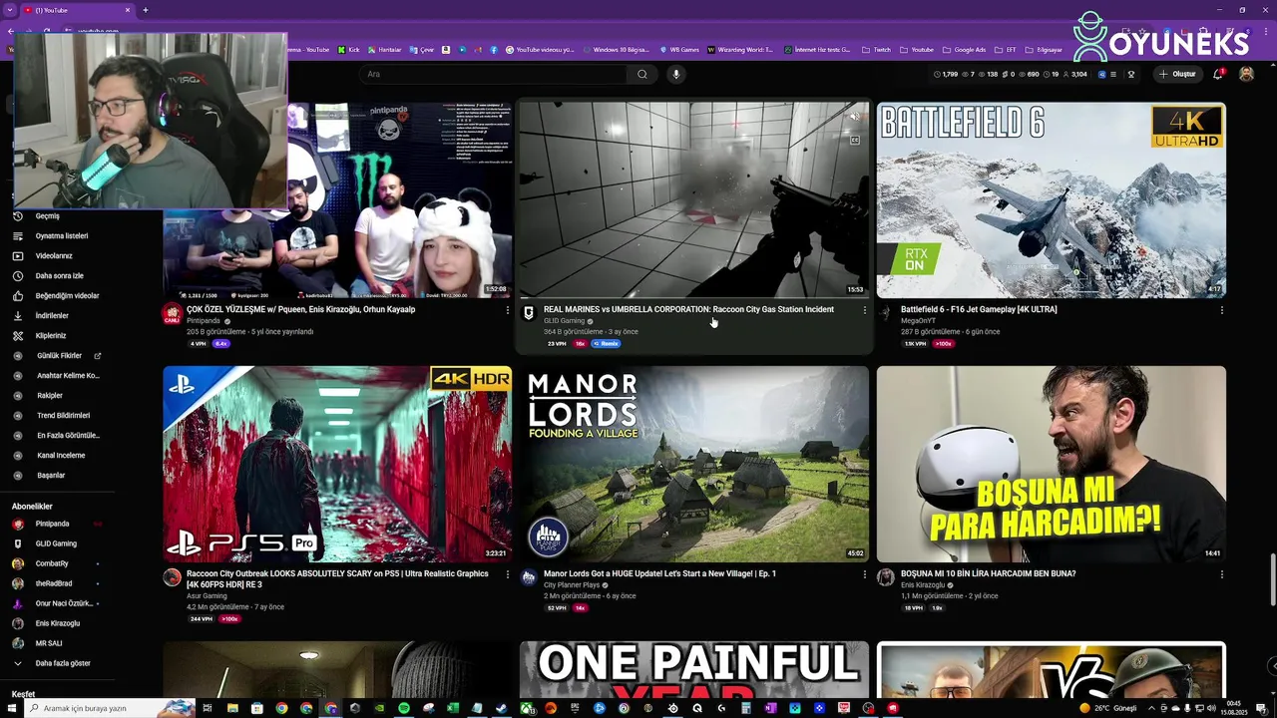
Task: Open options menu for REAL MARINES video
Action: pos(864,310)
